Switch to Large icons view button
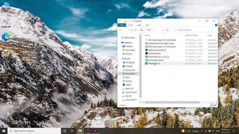 [x=215, y=105]
